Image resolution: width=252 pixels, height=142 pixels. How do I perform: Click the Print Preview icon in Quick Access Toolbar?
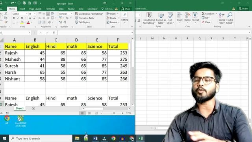coord(30,3)
